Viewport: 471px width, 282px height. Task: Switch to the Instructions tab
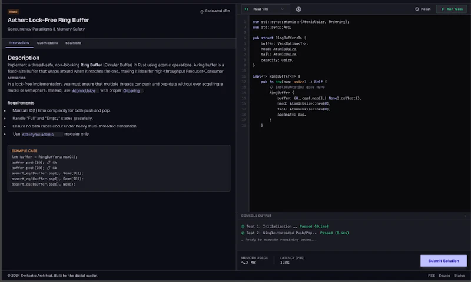pos(19,43)
